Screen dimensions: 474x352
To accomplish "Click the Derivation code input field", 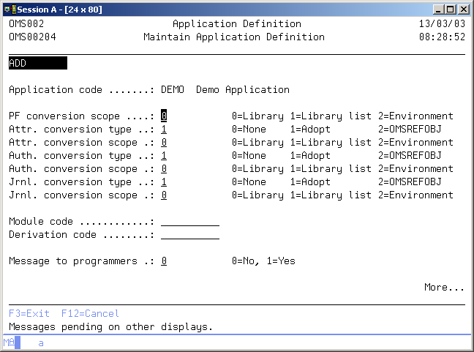I will [x=189, y=235].
